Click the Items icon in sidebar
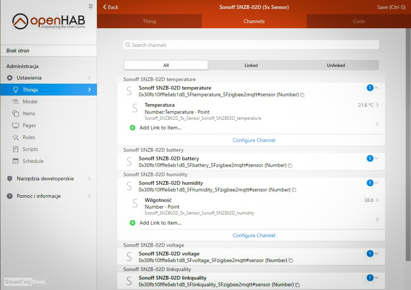 pyautogui.click(x=16, y=114)
